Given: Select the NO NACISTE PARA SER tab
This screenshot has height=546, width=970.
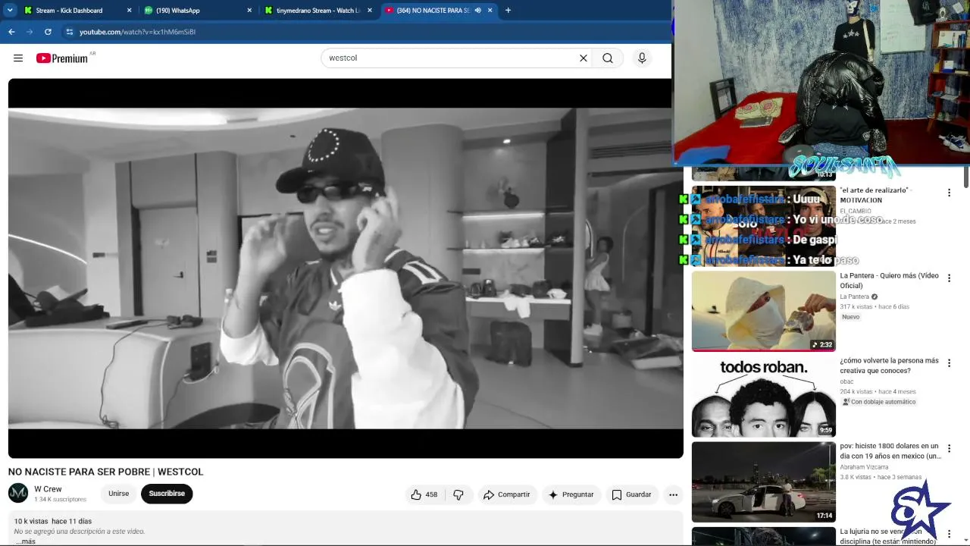Looking at the screenshot, I should coord(439,11).
